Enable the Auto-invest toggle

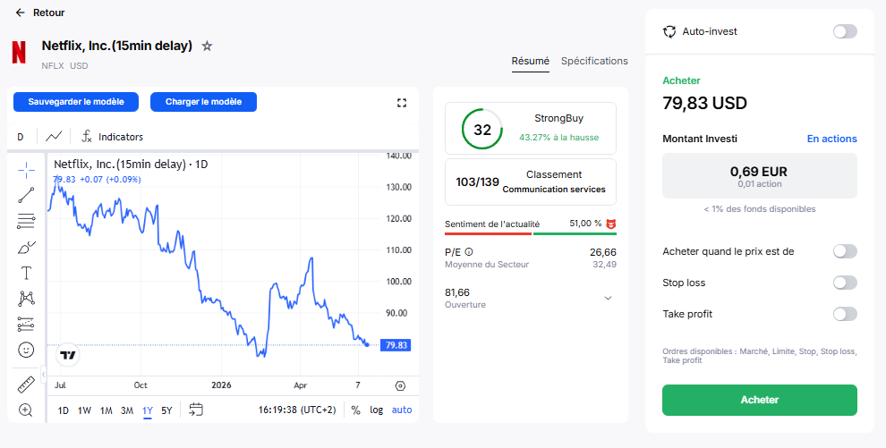click(845, 31)
